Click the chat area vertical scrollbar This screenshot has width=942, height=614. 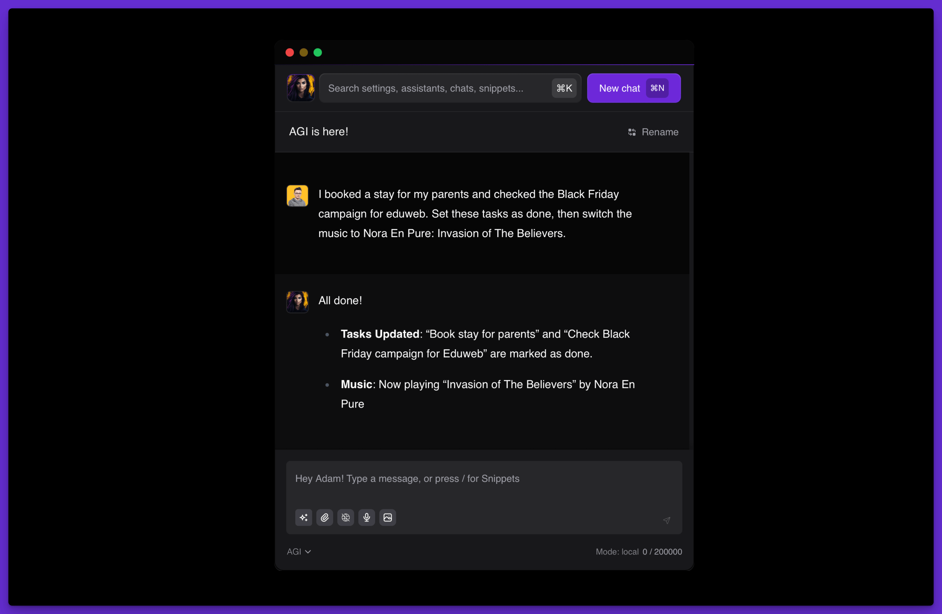pyautogui.click(x=691, y=301)
